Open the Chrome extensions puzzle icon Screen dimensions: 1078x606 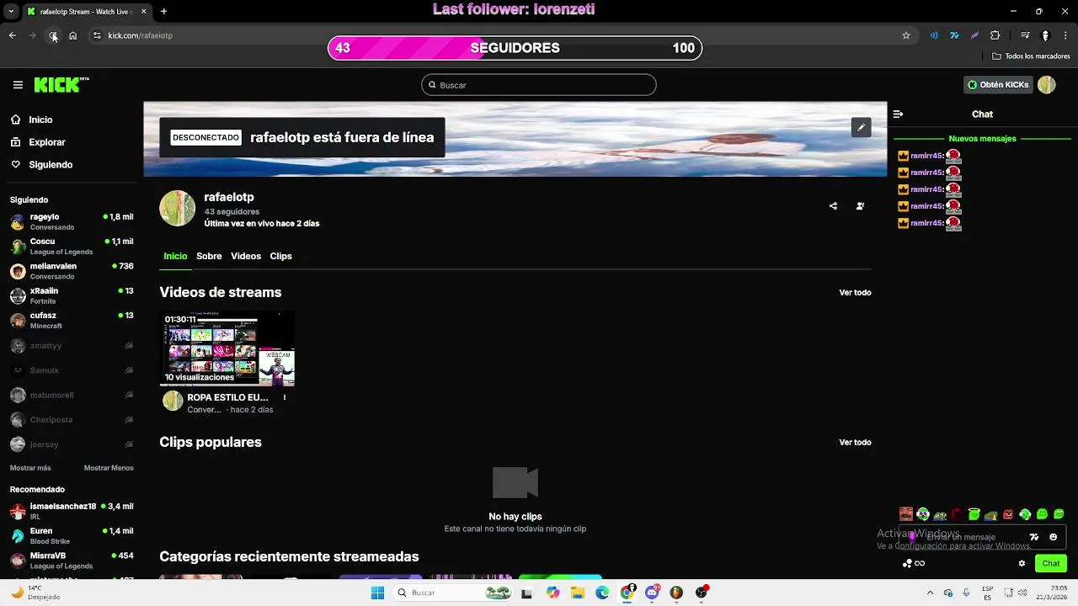[x=995, y=35]
